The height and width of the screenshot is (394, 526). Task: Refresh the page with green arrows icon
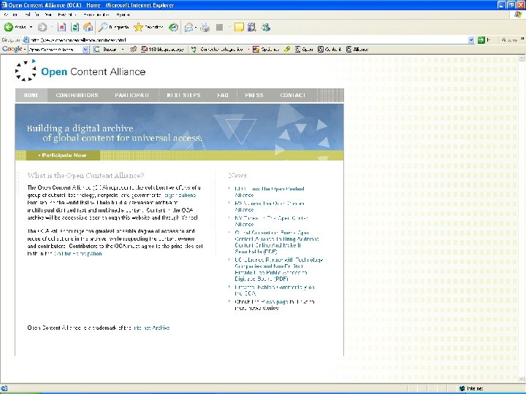coord(75,28)
